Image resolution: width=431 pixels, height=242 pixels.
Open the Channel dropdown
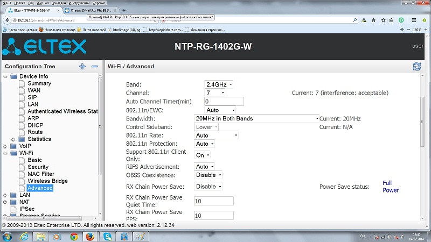[214, 93]
